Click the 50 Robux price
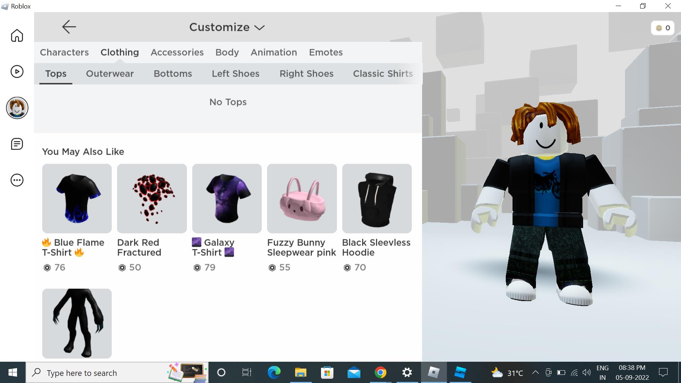This screenshot has width=681, height=383. (129, 267)
